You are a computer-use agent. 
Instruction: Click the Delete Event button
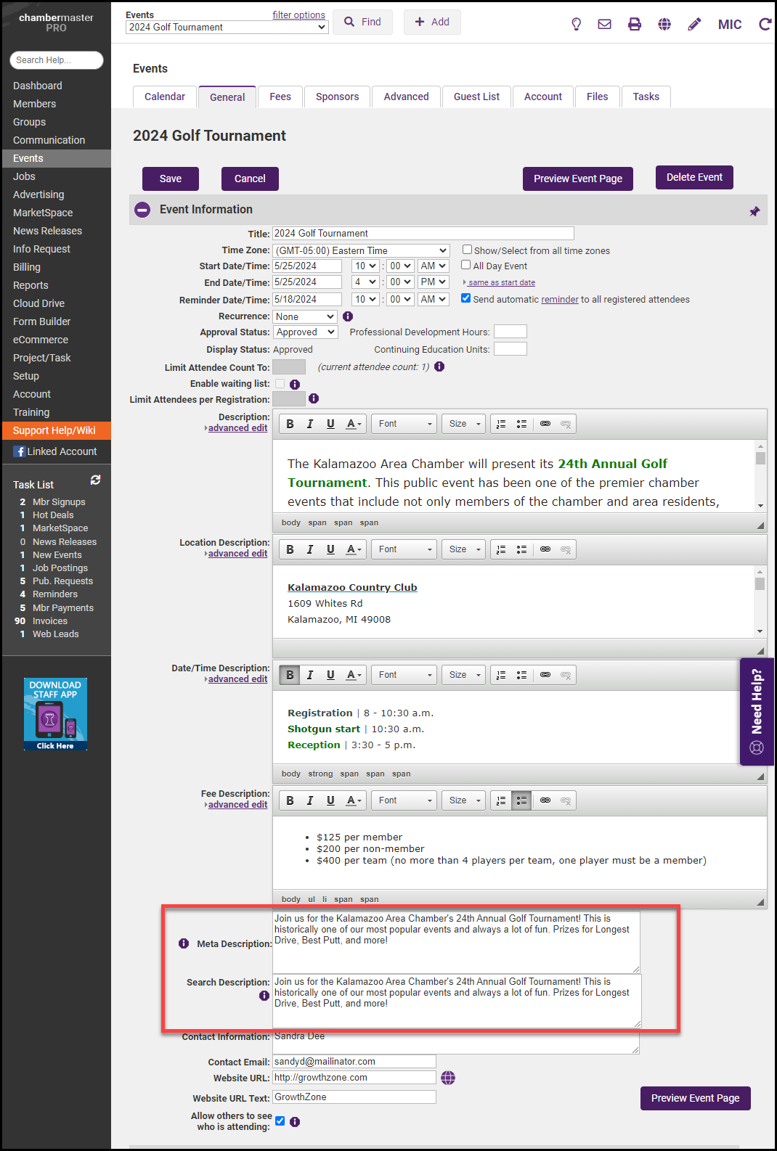click(694, 177)
